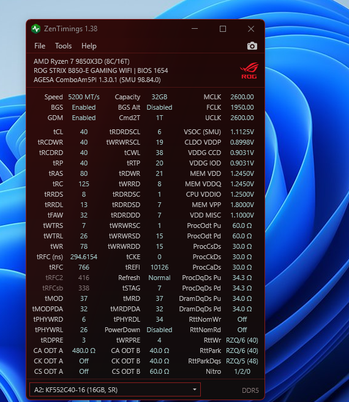Screen dimensions: 349x402
Task: Open the Tools menu
Action: 63,46
